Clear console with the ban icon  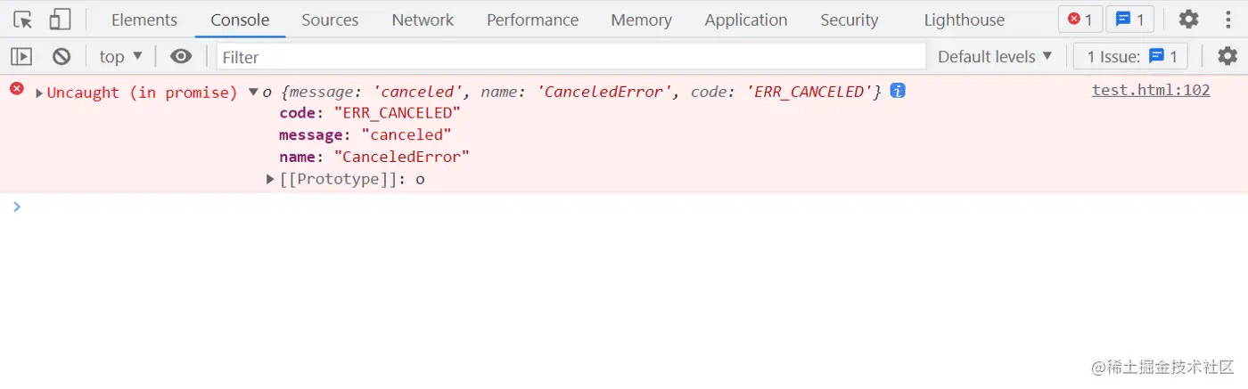(x=62, y=57)
